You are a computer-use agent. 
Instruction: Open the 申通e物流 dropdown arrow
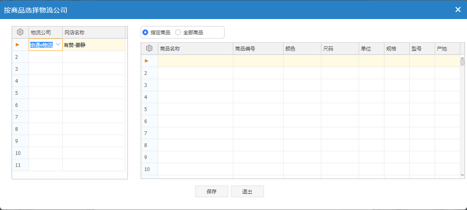pos(58,44)
